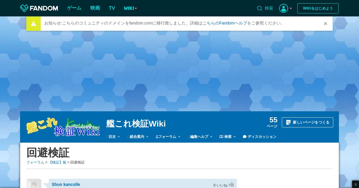The image size is (359, 188).
Task: Click the yellow warning triangle icon
Action: 34,24
